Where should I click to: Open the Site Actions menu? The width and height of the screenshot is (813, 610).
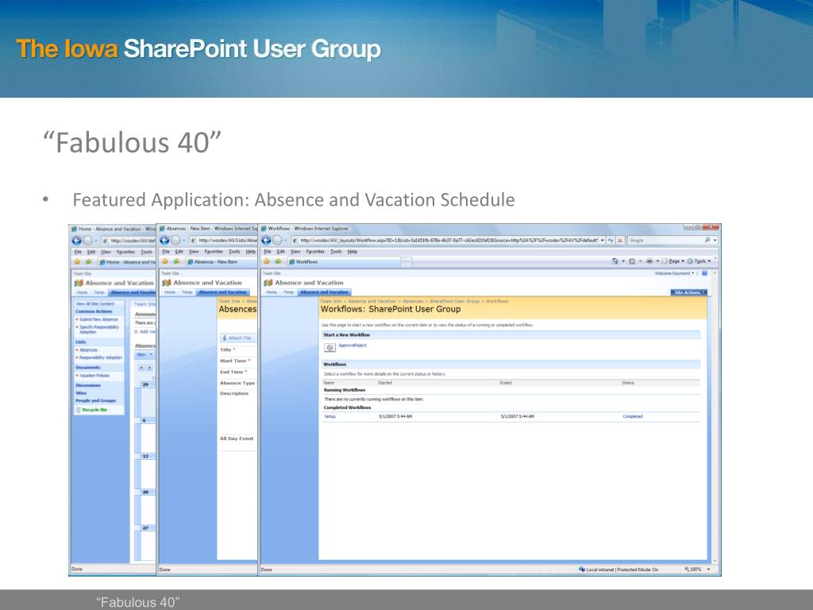pos(689,292)
